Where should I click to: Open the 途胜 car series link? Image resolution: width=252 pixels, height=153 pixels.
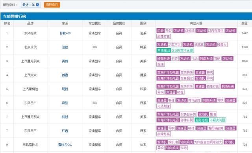tap(65, 47)
